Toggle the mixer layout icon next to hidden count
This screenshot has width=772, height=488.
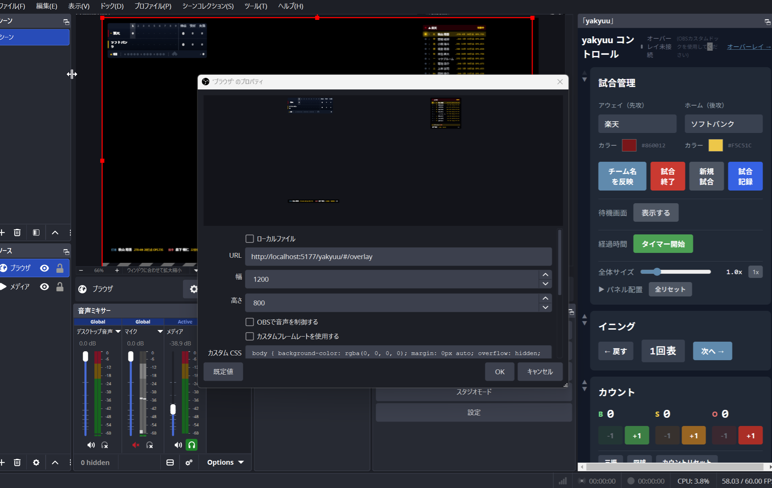[170, 462]
